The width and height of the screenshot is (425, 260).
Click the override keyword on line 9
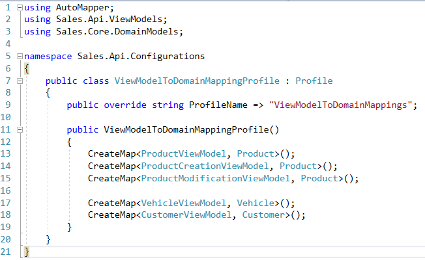pyautogui.click(x=125, y=105)
